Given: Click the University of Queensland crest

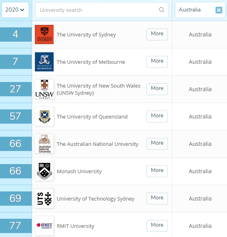Looking at the screenshot, I should pos(44,117).
